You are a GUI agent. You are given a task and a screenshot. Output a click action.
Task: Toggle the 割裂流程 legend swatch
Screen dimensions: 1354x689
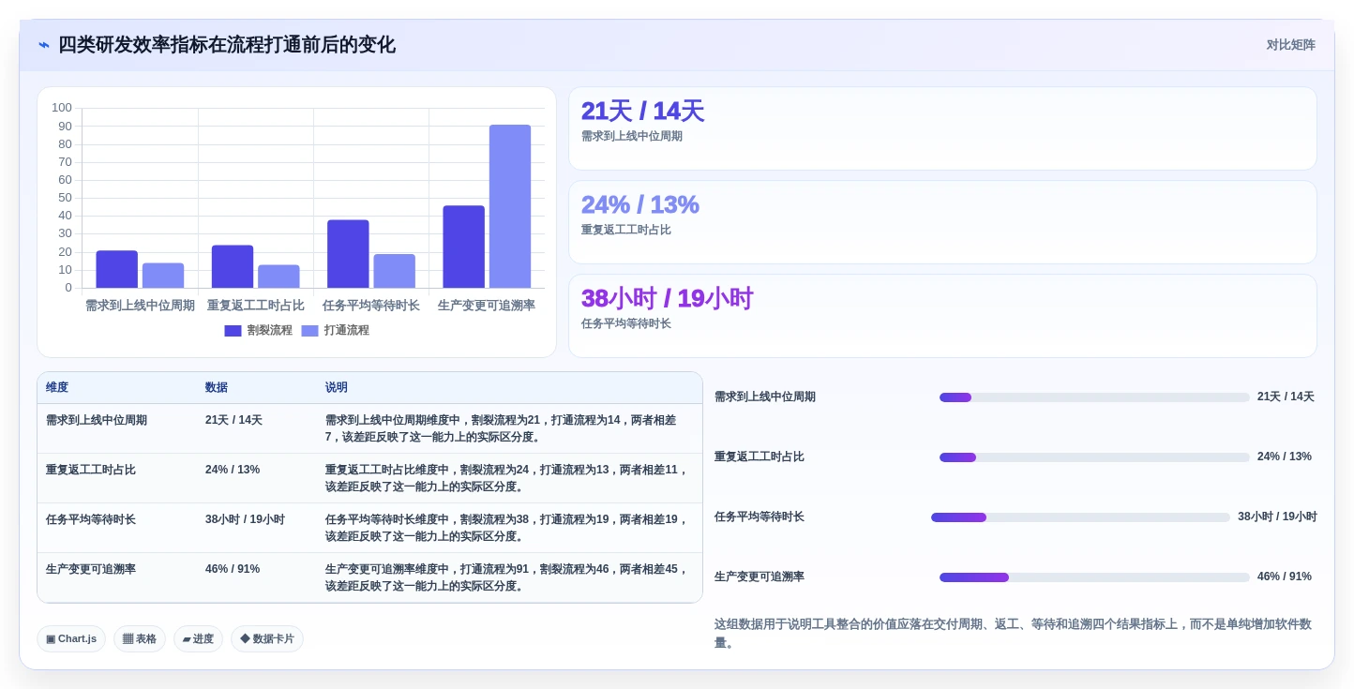pos(233,331)
